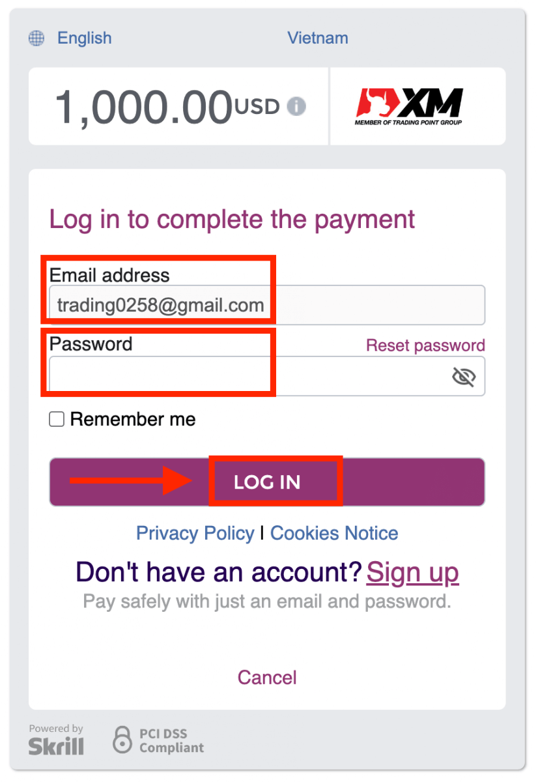Open the English language selector
This screenshot has width=538, height=782.
[84, 38]
